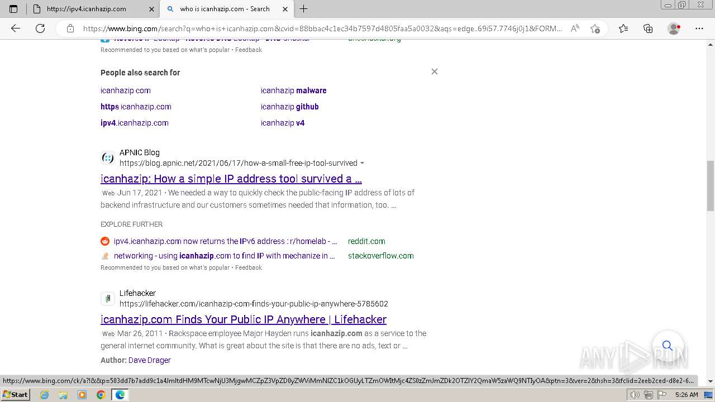
Task: Search for icanhazip github suggestion
Action: coord(290,107)
